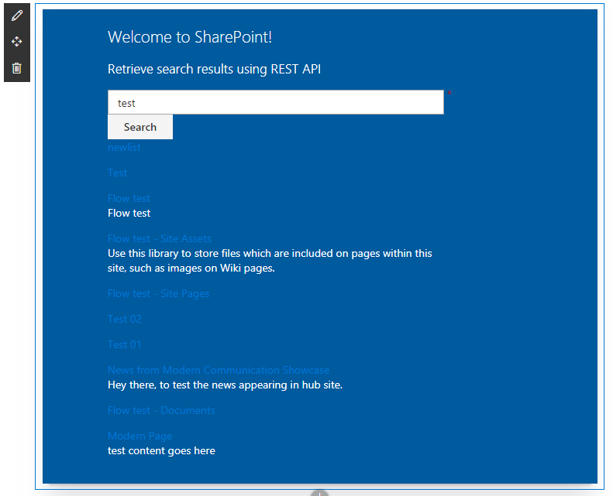Select the 'Test 01' result link
This screenshot has width=613, height=496.
tap(124, 345)
